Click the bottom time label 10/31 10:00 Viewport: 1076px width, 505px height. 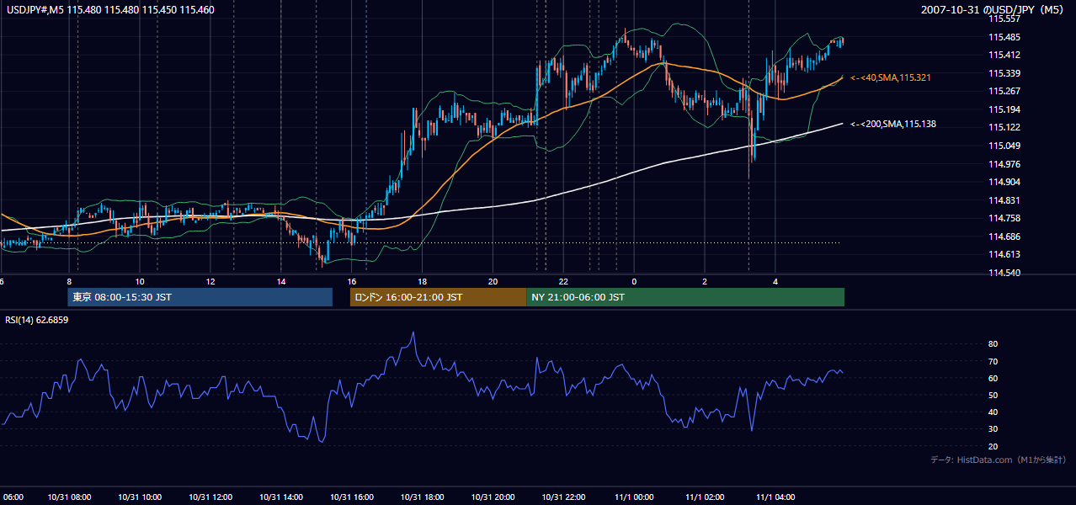pos(140,497)
